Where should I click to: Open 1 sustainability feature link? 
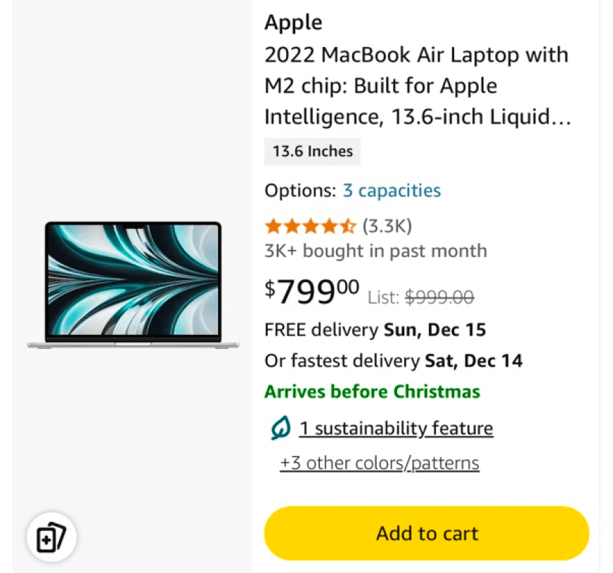(396, 428)
